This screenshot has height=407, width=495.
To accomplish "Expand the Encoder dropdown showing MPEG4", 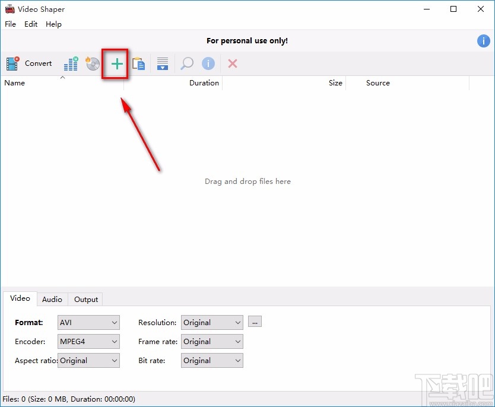I will click(88, 341).
